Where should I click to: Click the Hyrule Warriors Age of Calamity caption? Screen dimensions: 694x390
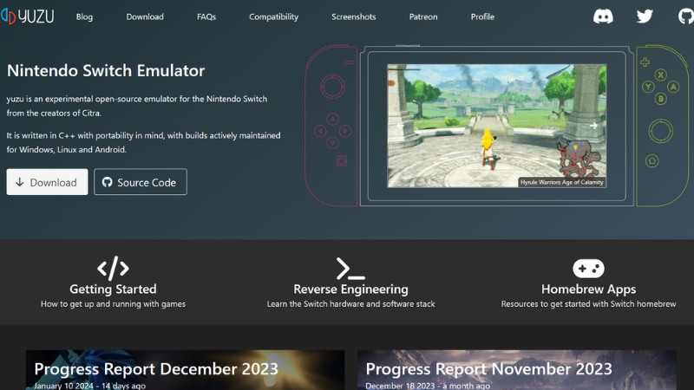click(561, 182)
